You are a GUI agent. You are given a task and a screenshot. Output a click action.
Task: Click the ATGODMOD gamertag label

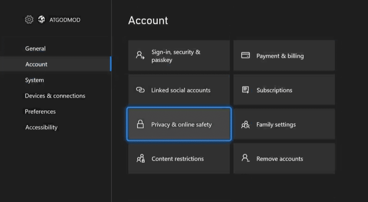65,20
